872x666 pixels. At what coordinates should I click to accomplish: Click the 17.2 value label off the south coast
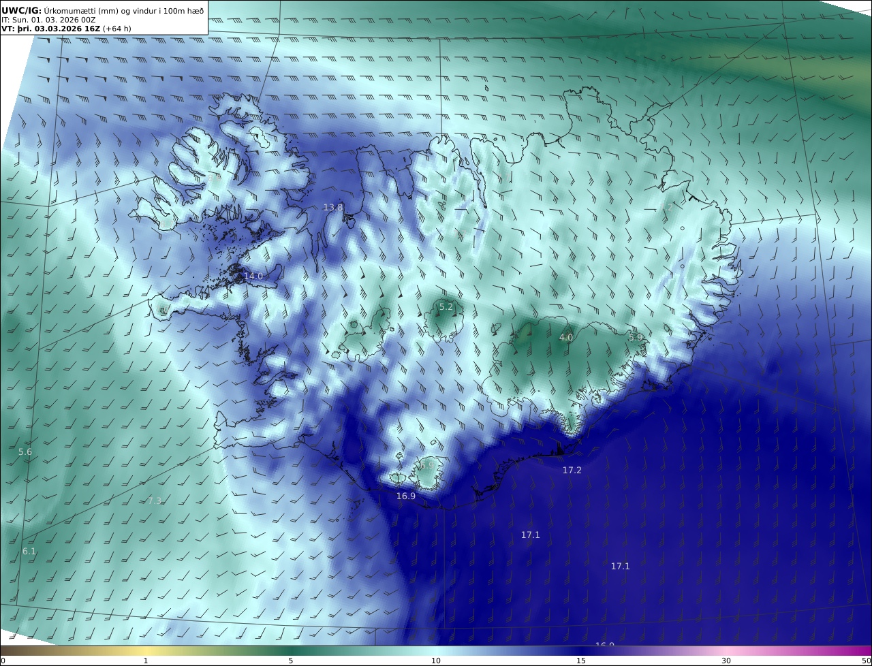(572, 470)
